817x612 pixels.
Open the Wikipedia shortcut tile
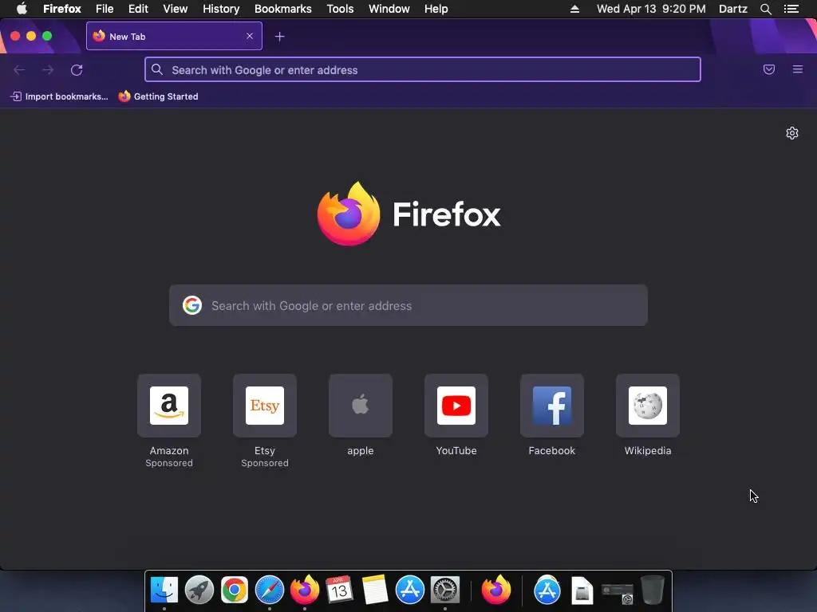pyautogui.click(x=648, y=406)
